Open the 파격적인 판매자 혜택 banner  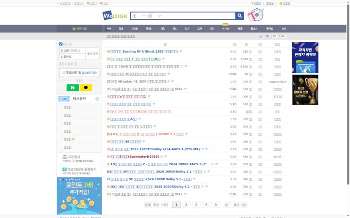305,57
